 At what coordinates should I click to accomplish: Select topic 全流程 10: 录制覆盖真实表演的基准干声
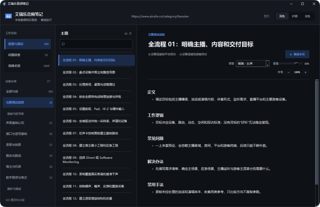point(97,174)
